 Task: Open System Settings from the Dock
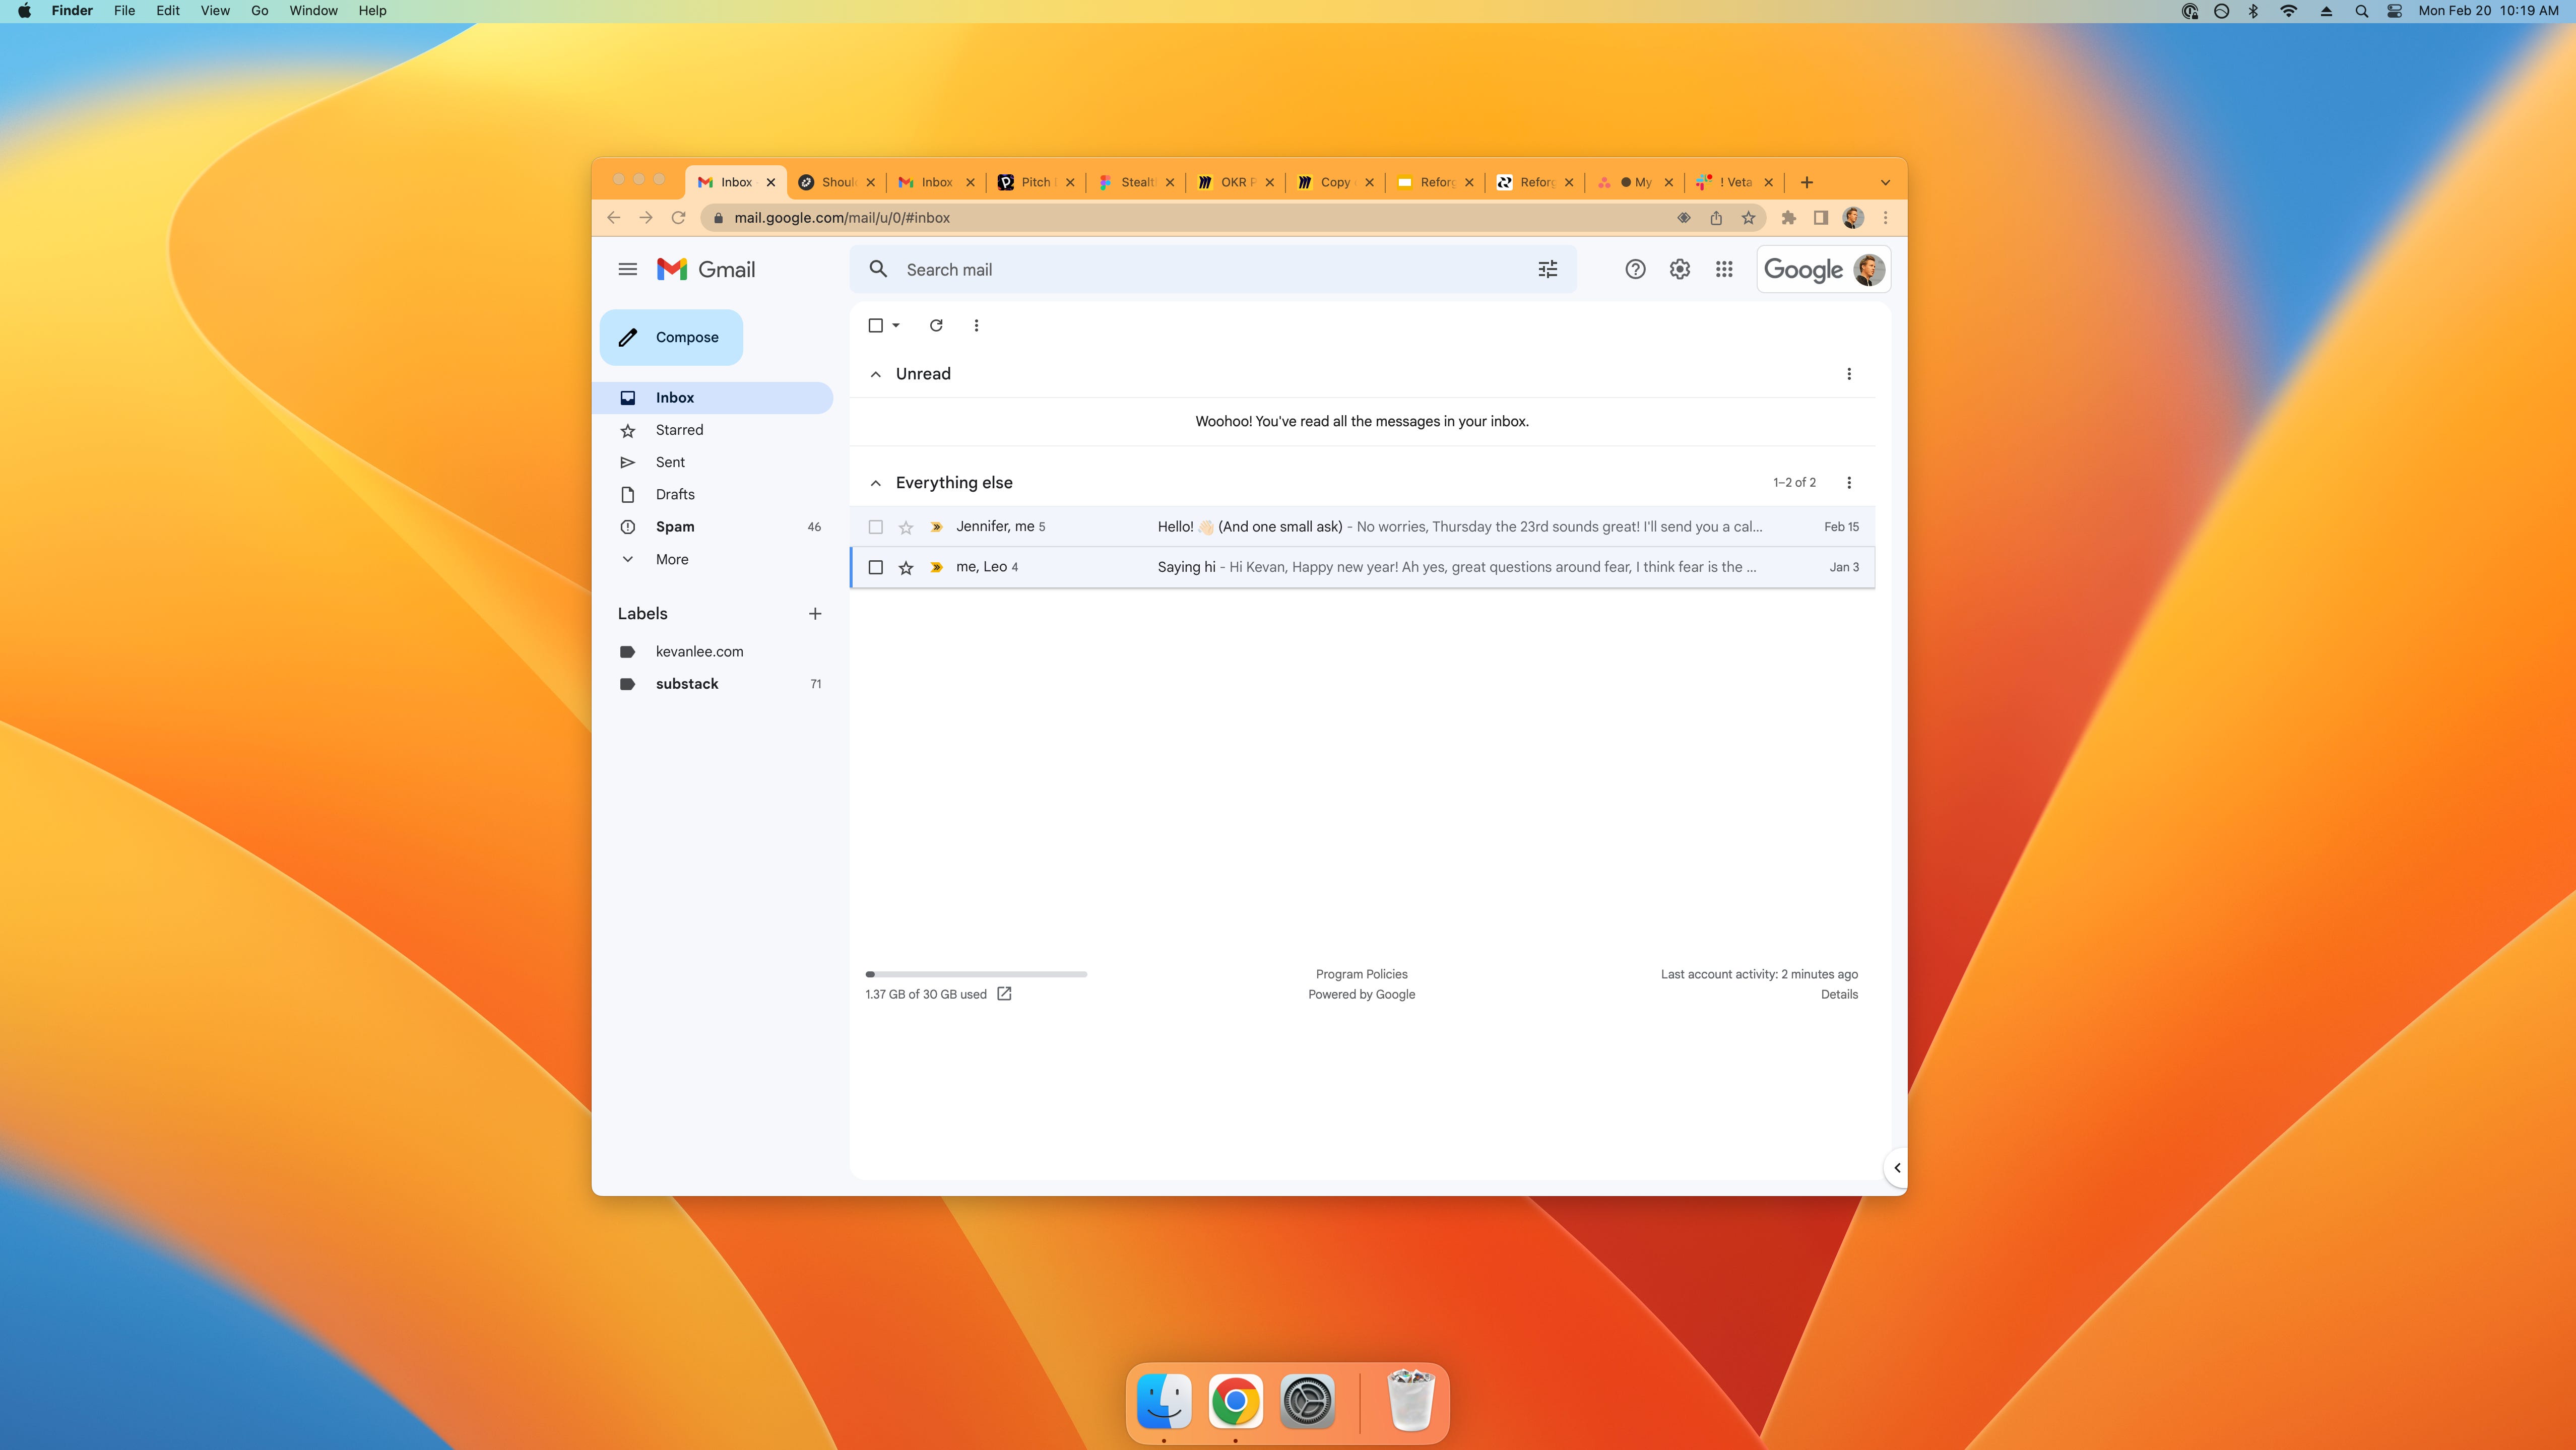(1307, 1401)
